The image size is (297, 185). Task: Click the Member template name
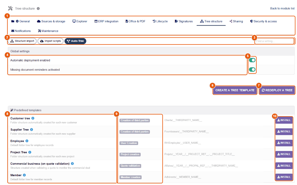tap(16, 175)
